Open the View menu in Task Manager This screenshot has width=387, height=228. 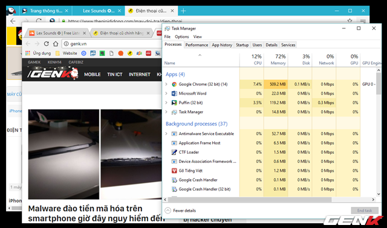point(198,37)
